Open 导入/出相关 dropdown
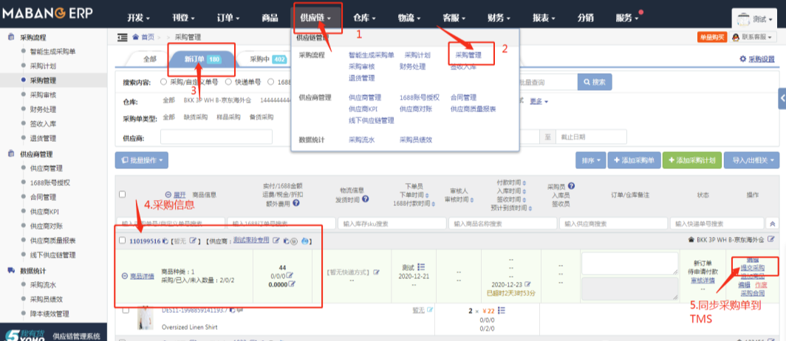786x341 pixels. 753,161
